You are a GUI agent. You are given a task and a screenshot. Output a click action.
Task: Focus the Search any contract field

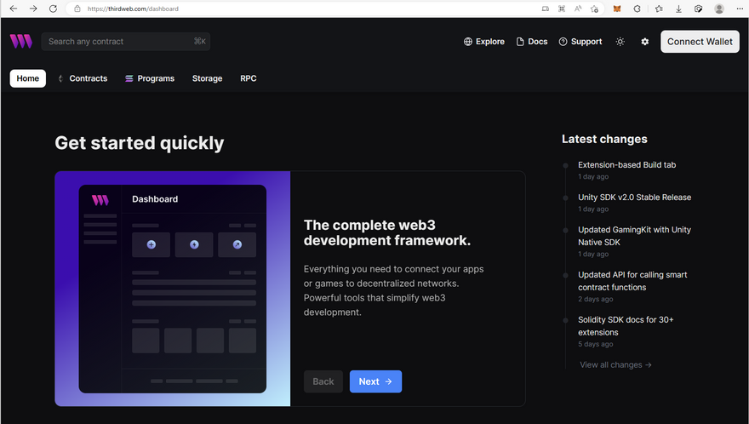click(119, 41)
